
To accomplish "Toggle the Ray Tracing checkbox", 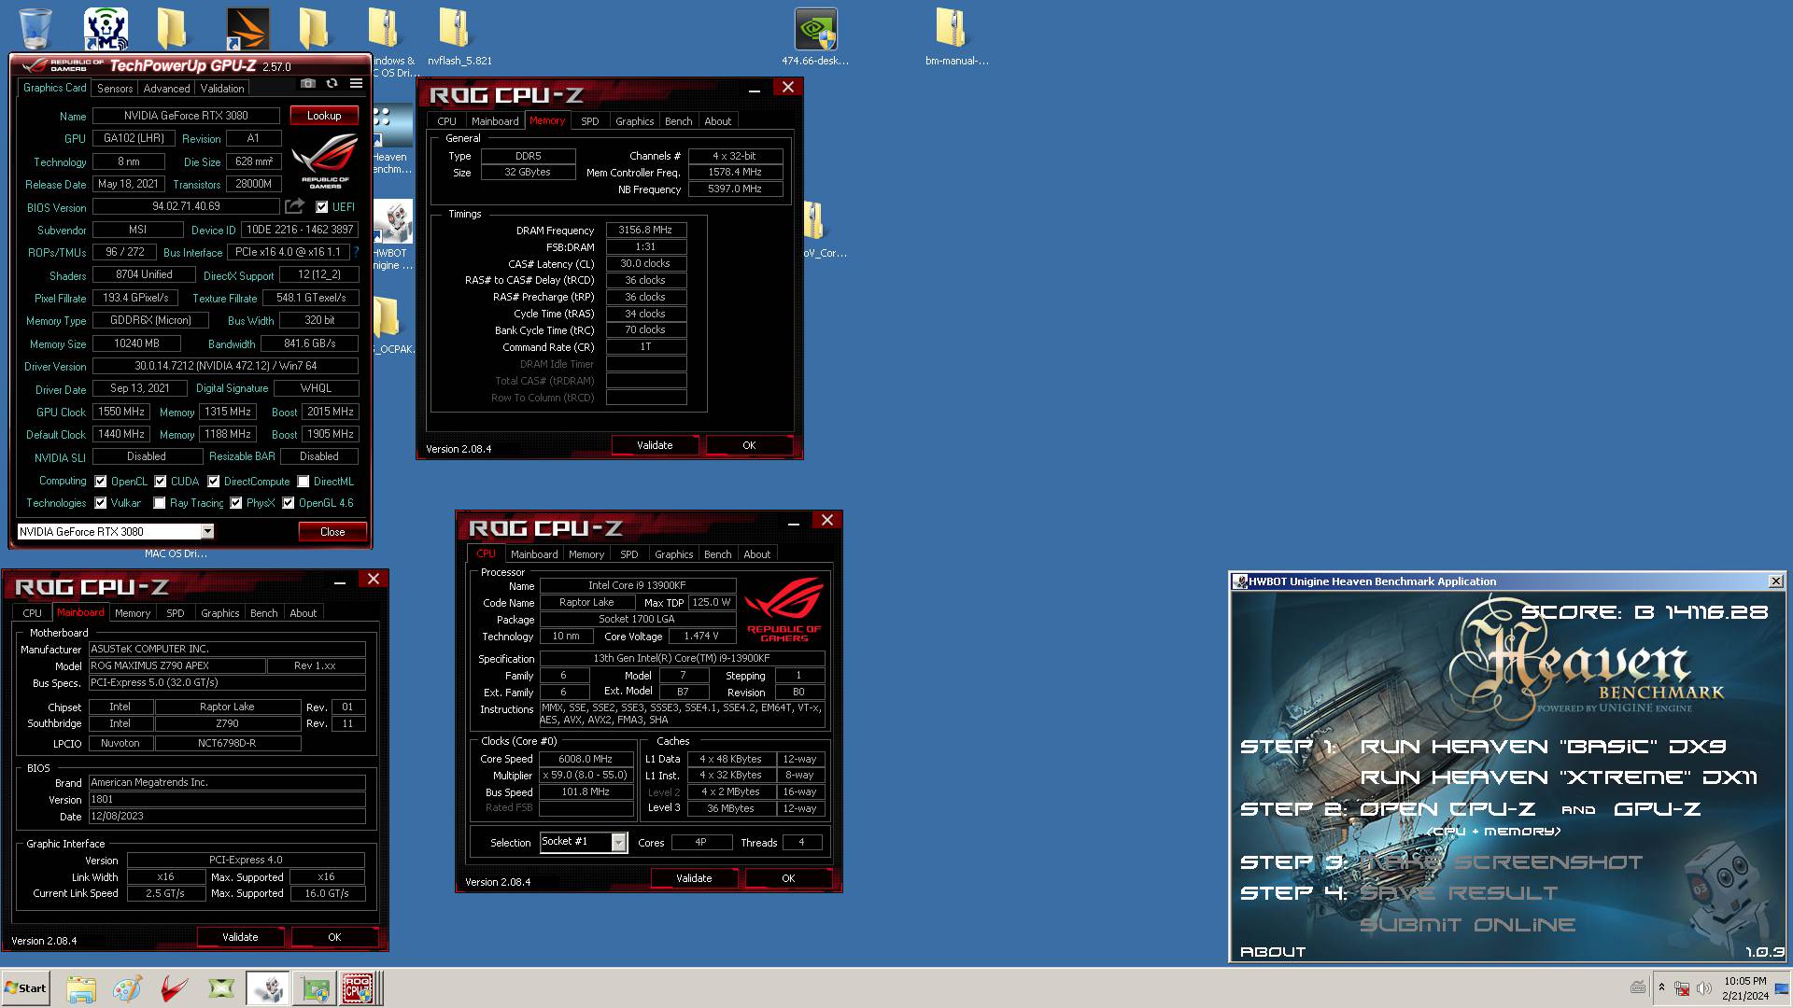I will pos(160,503).
